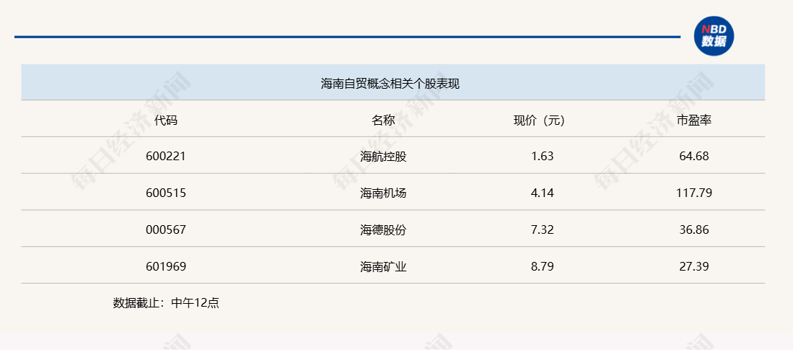Click the 数据截止：中午12点 footnote
Viewport: 793px width, 350px height.
click(166, 303)
